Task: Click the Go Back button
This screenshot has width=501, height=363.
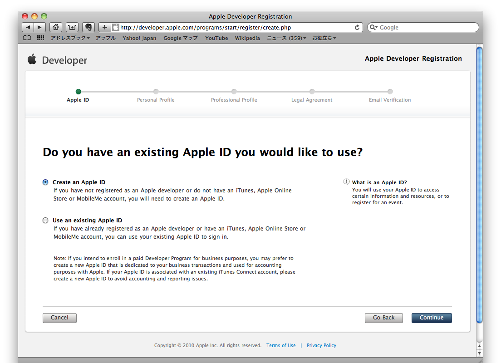Action: tap(383, 318)
